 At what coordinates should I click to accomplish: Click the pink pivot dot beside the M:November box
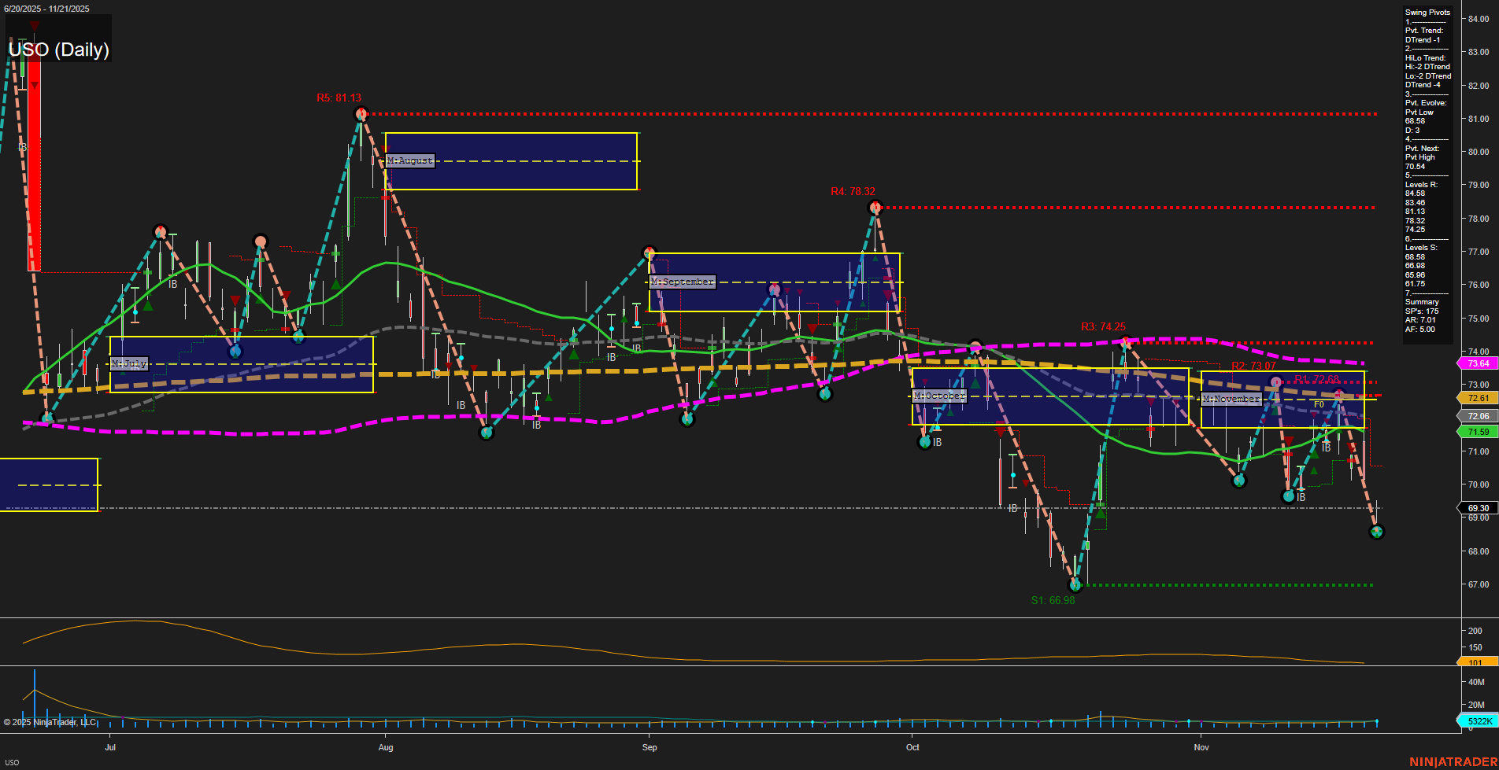1275,381
